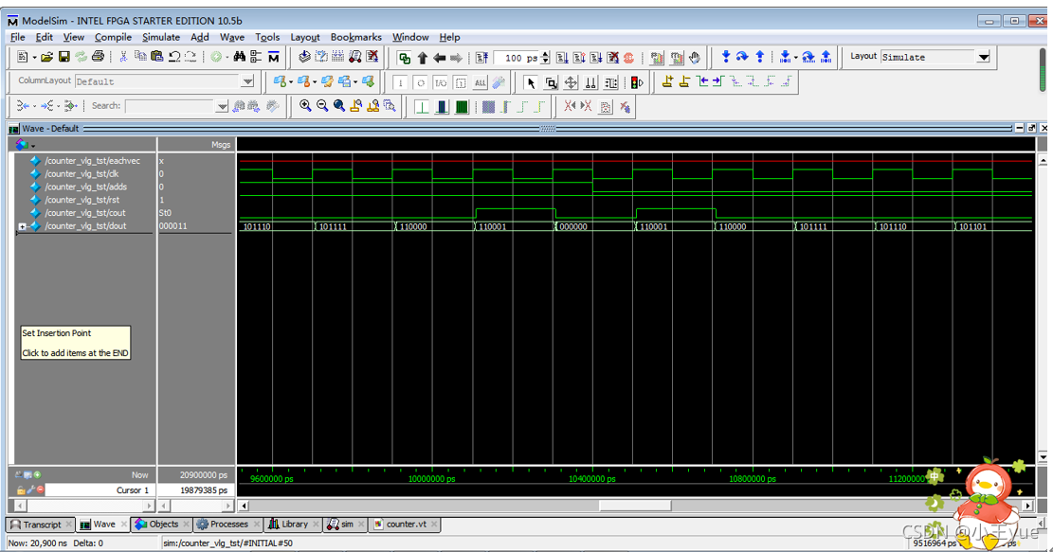
Task: Click the Zoom Out magnifier icon
Action: click(x=322, y=106)
